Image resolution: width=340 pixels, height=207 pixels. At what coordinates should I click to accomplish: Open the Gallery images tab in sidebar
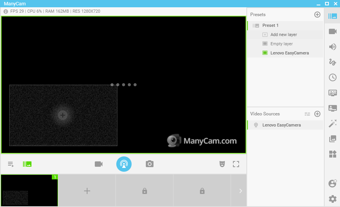[332, 139]
